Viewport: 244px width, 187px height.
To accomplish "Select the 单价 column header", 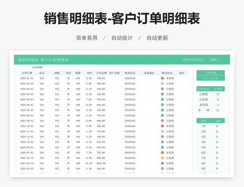I will click(89, 73).
